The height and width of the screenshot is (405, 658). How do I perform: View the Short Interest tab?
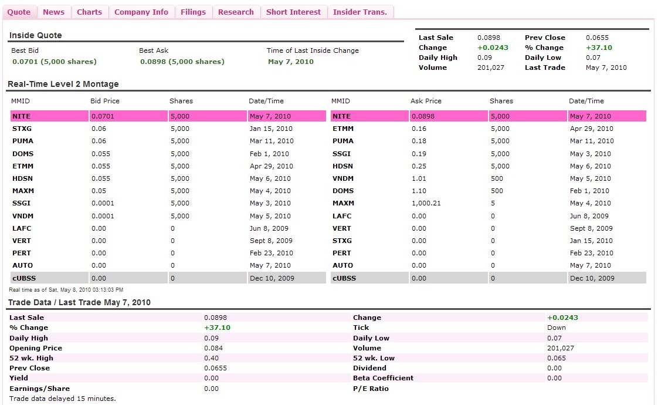click(x=293, y=12)
